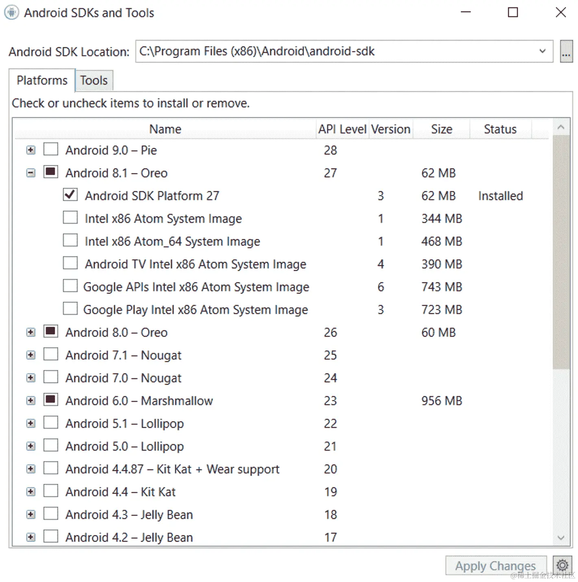Select Android 6.0 – Marshmallow row label
The width and height of the screenshot is (578, 582).
[x=139, y=401]
